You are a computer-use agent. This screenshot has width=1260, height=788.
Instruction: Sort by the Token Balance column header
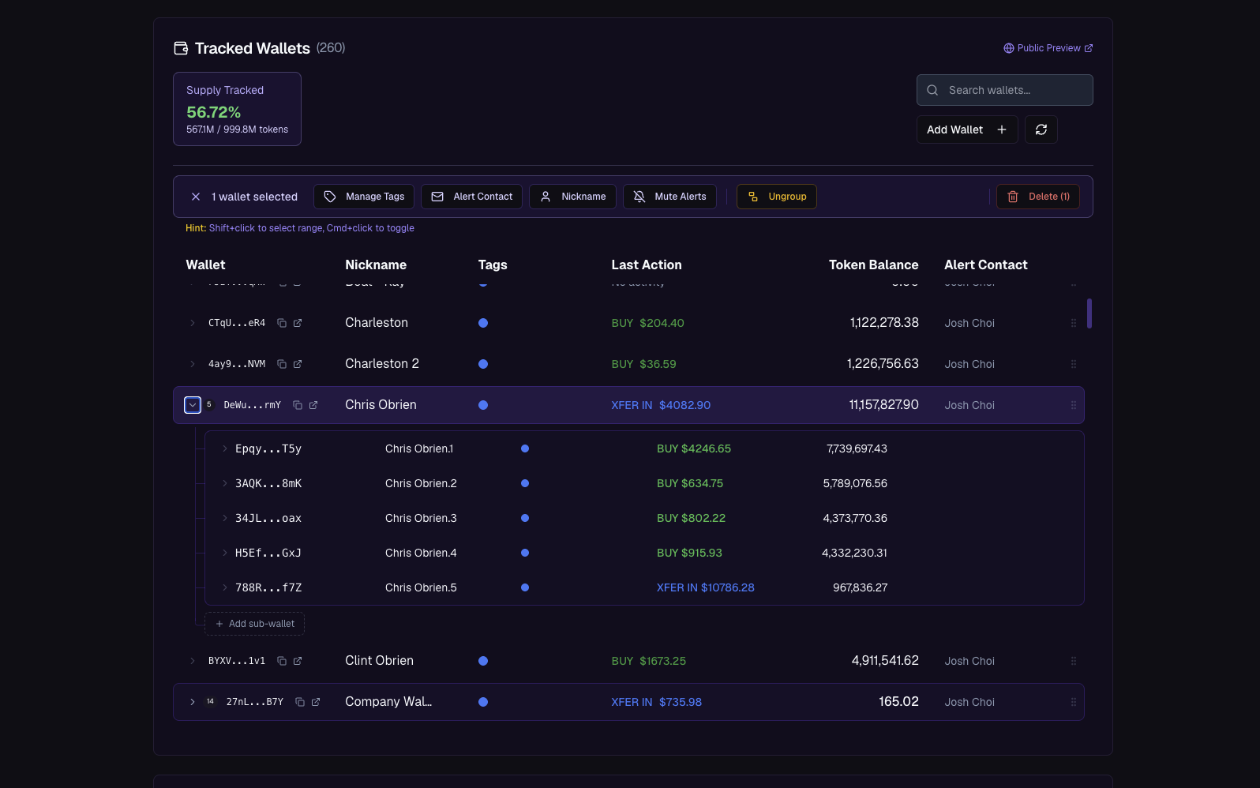point(873,265)
